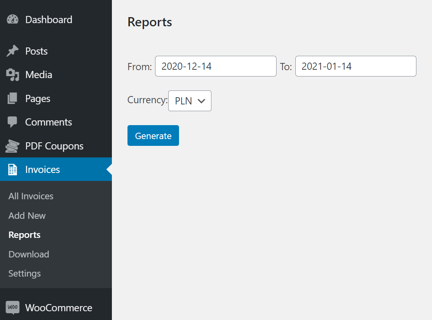Screen dimensions: 432x320
Task: Open the Download submenu link
Action: (x=29, y=254)
